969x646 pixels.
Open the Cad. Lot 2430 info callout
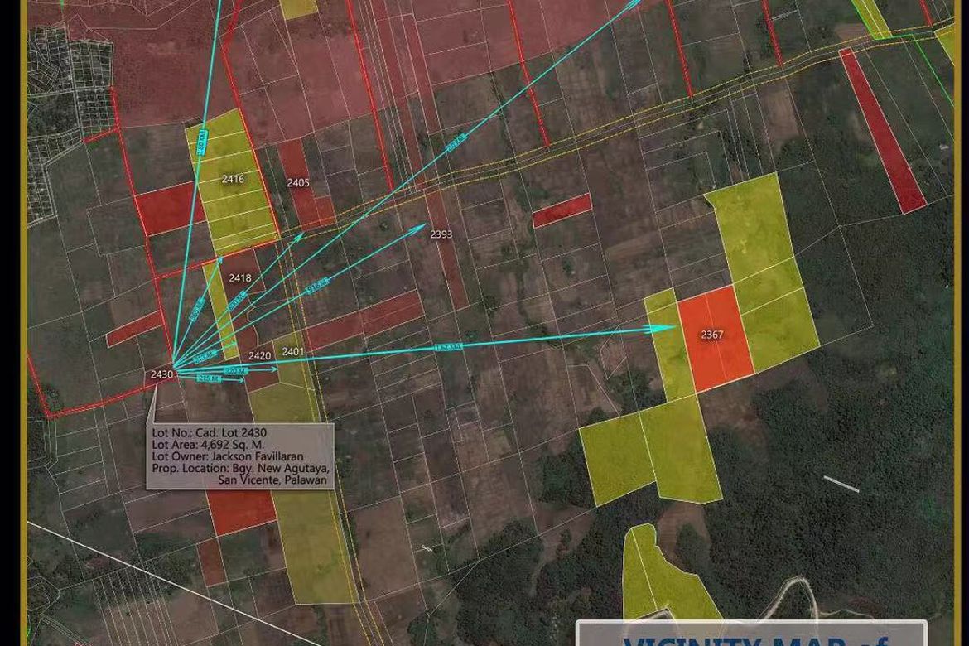(x=240, y=456)
